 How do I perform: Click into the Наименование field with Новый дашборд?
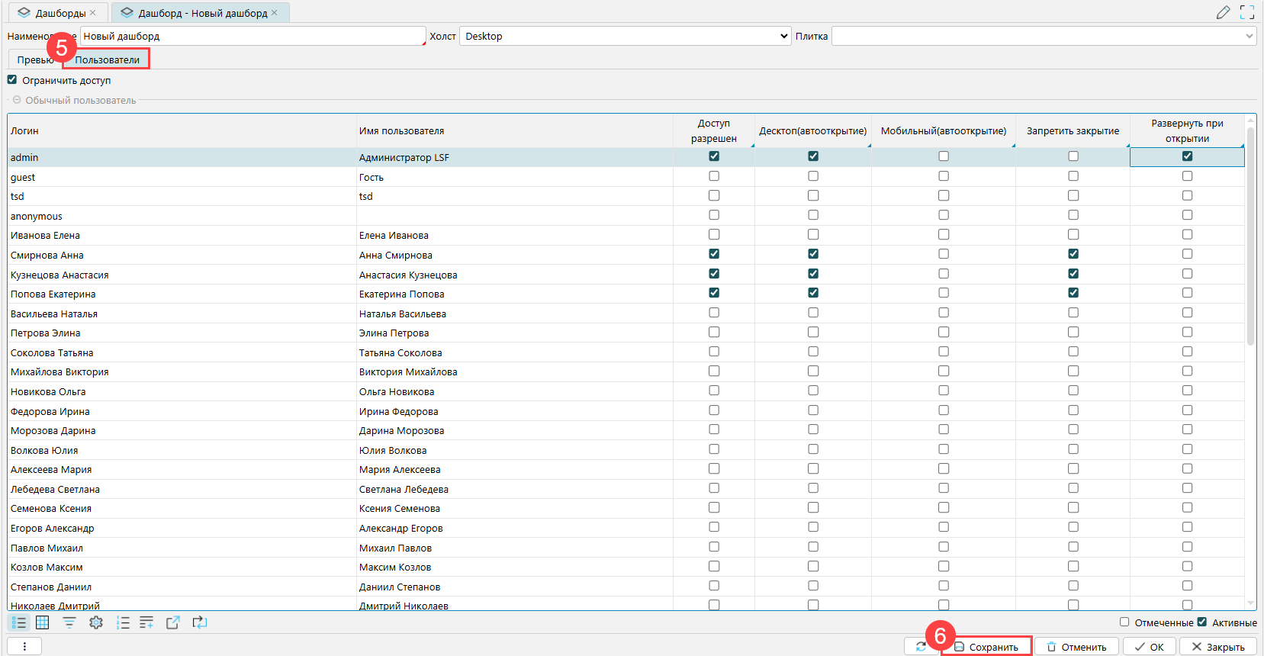pos(252,36)
